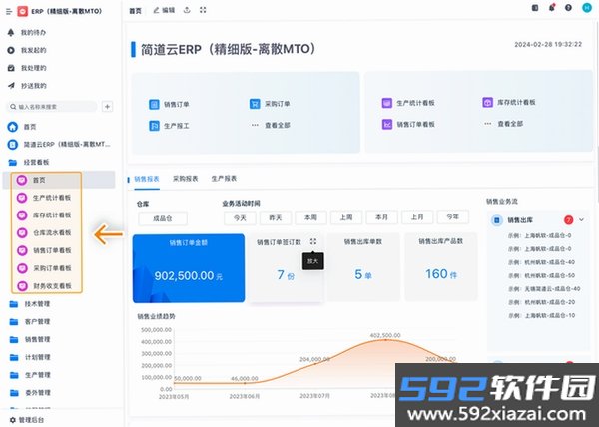Go to 首页 with blue house icon
Screen dimensions: 599x427
(22, 127)
